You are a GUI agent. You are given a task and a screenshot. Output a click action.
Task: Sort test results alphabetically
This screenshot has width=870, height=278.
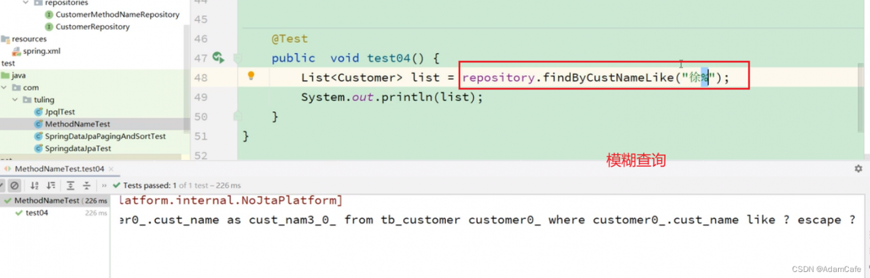point(35,185)
